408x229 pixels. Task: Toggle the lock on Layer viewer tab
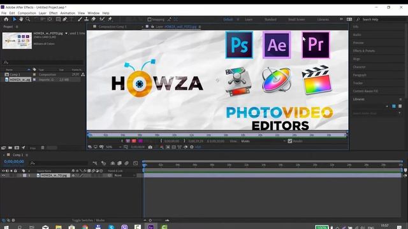click(x=153, y=27)
